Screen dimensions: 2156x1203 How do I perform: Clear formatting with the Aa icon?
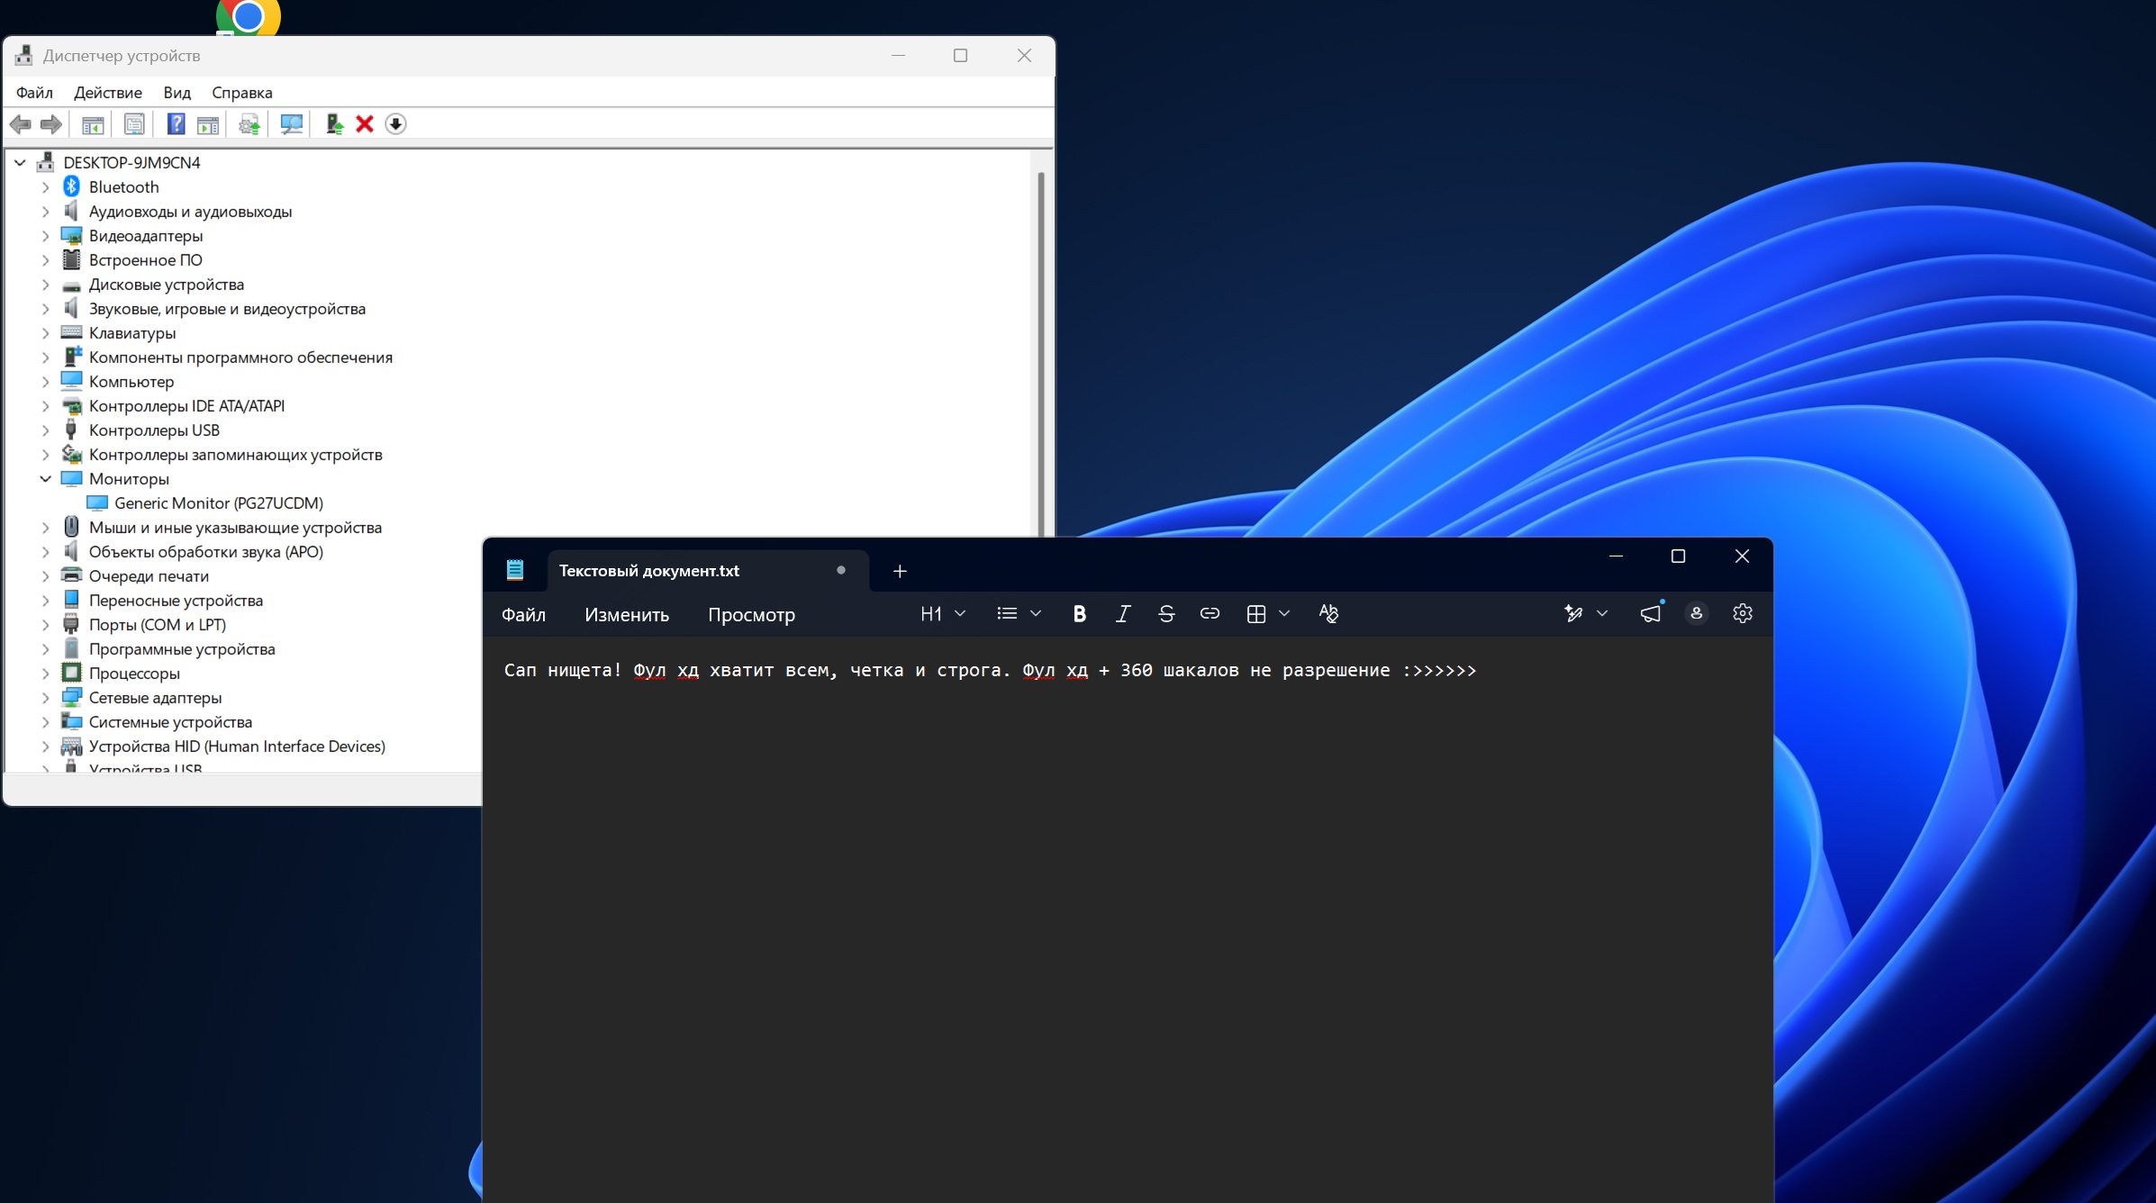pyautogui.click(x=1328, y=614)
